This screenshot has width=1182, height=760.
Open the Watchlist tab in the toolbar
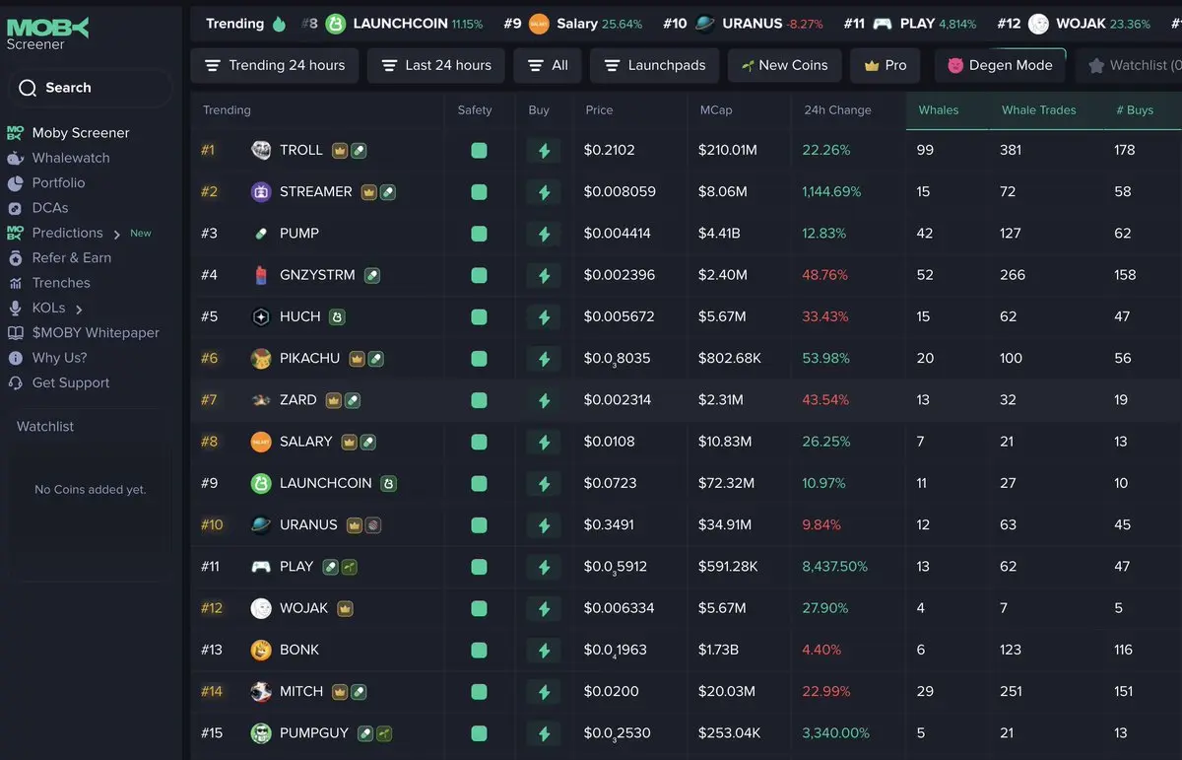1129,66
